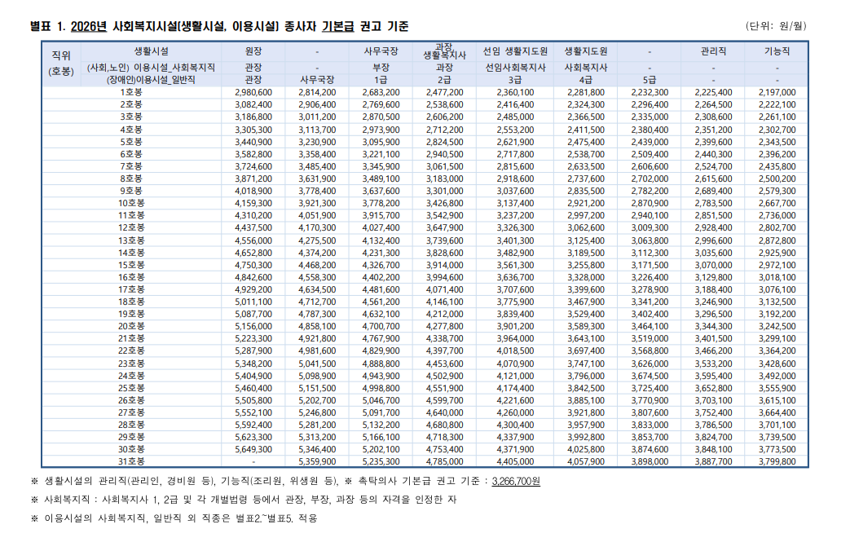Select the '31호봉' row label
This screenshot has width=850, height=551.
131,461
